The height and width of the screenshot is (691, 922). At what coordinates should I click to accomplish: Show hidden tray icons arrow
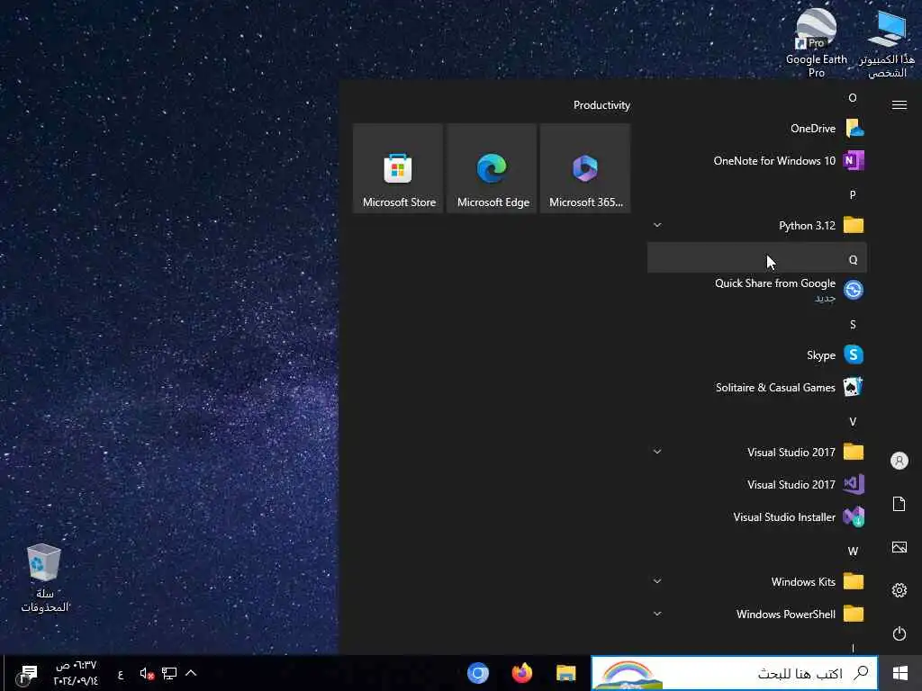coord(191,673)
